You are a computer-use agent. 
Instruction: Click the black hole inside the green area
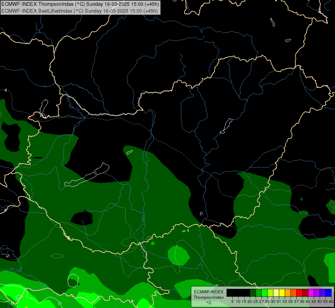[82, 218]
